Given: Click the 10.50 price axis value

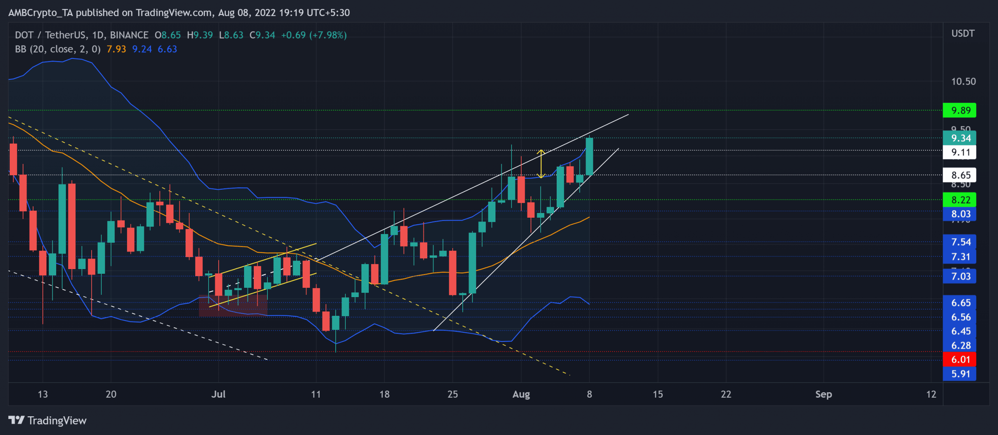Looking at the screenshot, I should [x=963, y=81].
